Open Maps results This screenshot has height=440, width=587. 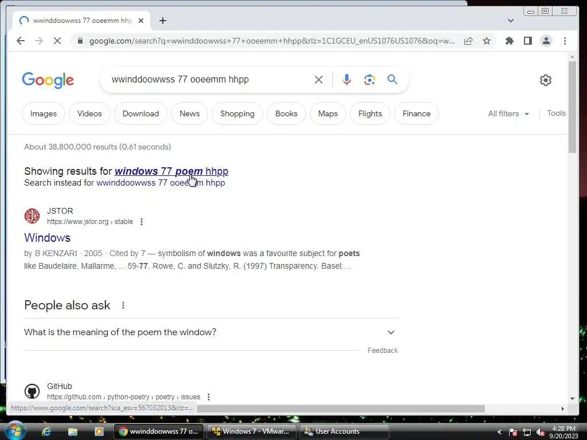pos(328,114)
